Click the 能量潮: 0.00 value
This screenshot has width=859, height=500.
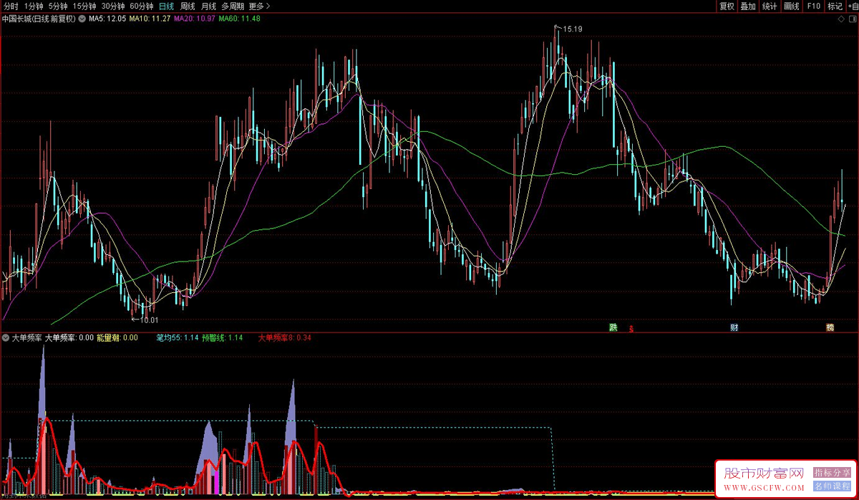tap(117, 337)
